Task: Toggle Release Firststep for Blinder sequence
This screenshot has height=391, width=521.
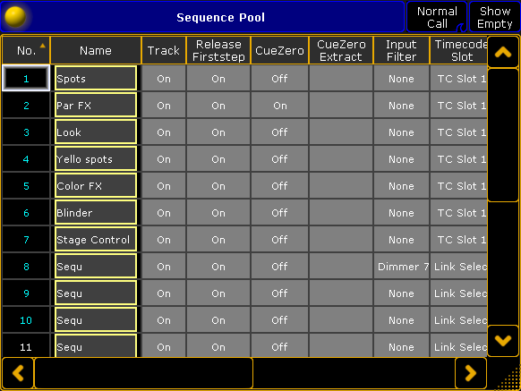Action: [x=218, y=213]
